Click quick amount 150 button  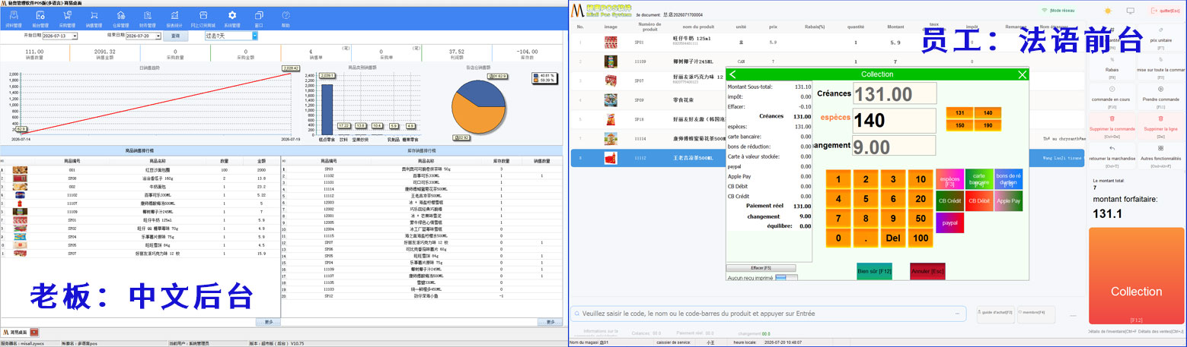click(959, 125)
